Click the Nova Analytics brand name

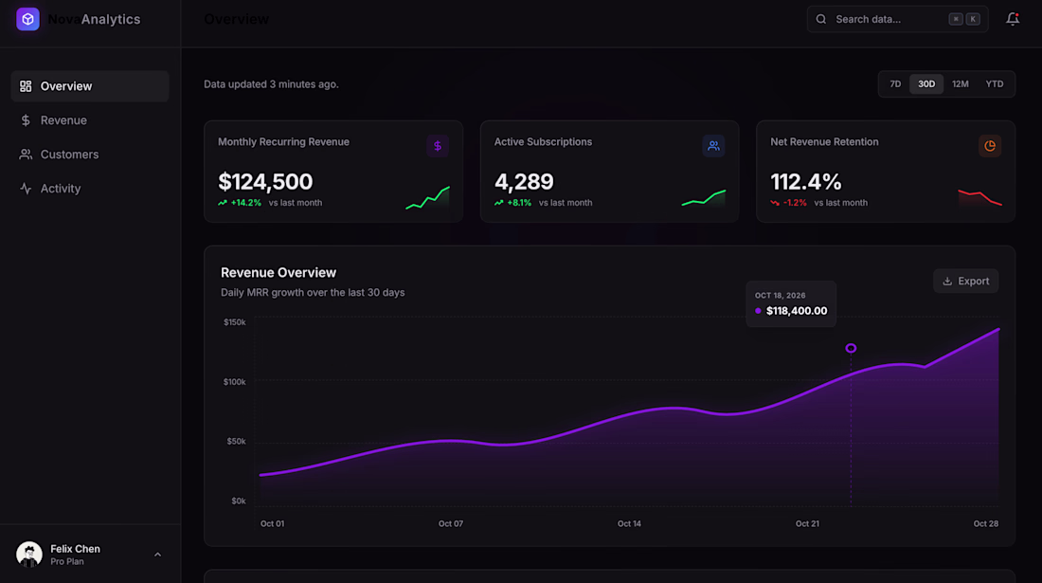94,19
